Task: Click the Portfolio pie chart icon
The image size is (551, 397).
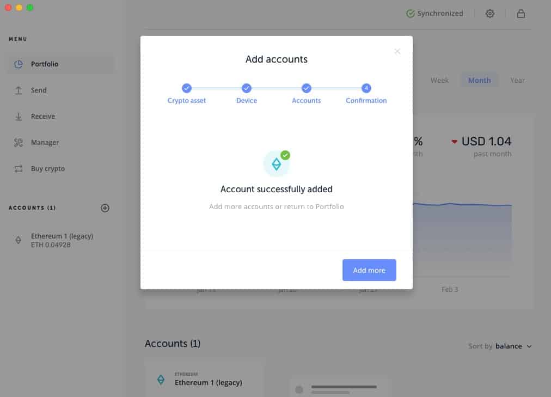Action: pyautogui.click(x=19, y=64)
